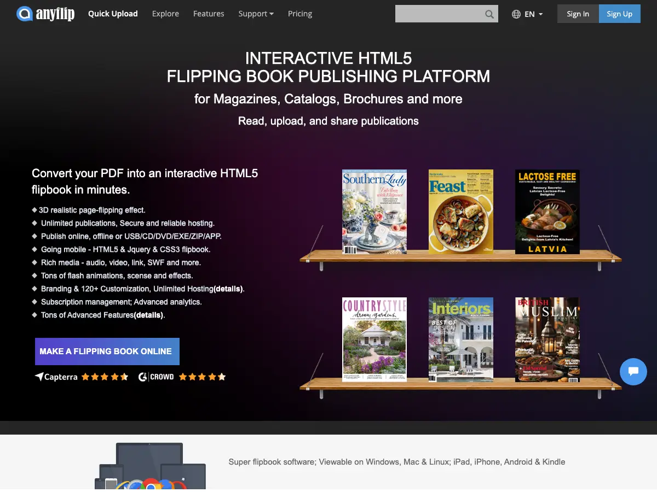This screenshot has width=657, height=492.
Task: Go to Quick Upload
Action: pyautogui.click(x=113, y=14)
